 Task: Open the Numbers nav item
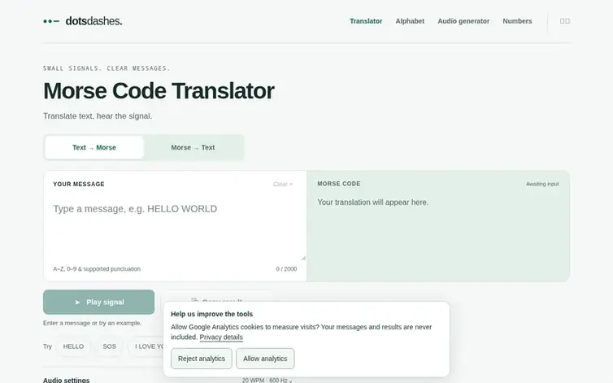[517, 21]
